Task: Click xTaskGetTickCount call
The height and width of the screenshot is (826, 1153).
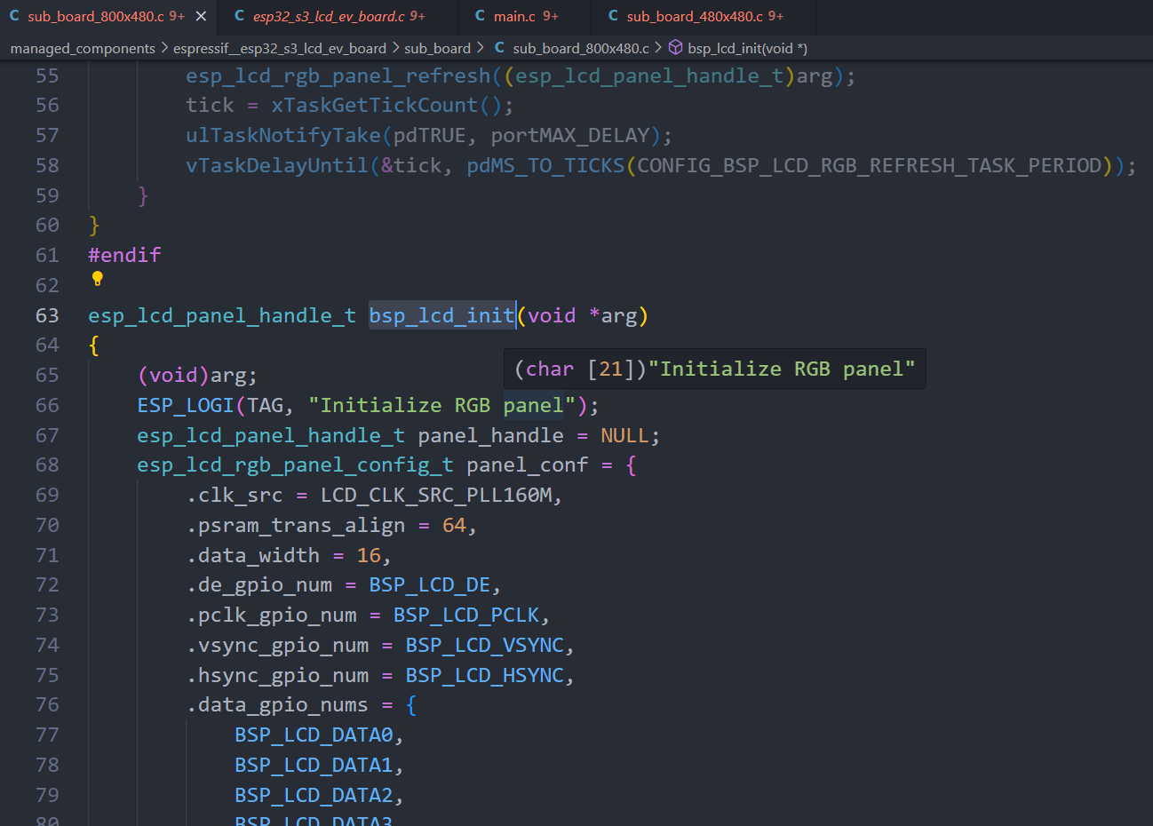Action: [375, 105]
